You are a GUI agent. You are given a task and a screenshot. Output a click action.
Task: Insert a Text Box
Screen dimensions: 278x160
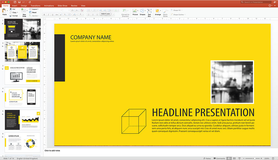[149, 13]
